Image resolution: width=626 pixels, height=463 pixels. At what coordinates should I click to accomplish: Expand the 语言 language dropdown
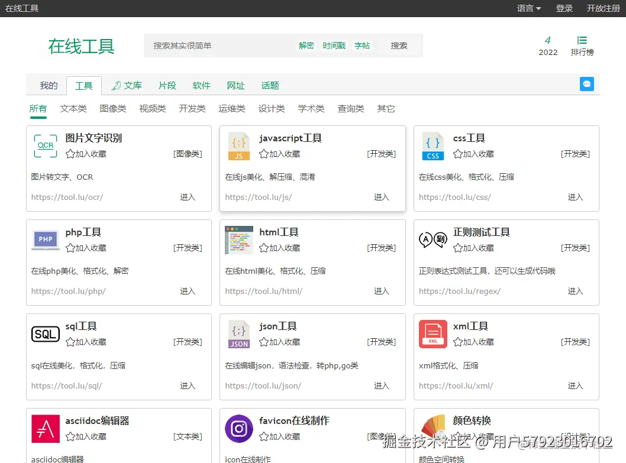point(528,8)
